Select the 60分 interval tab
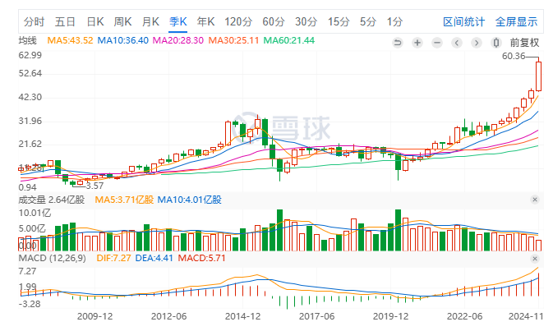The width and height of the screenshot is (553, 331). click(x=274, y=22)
